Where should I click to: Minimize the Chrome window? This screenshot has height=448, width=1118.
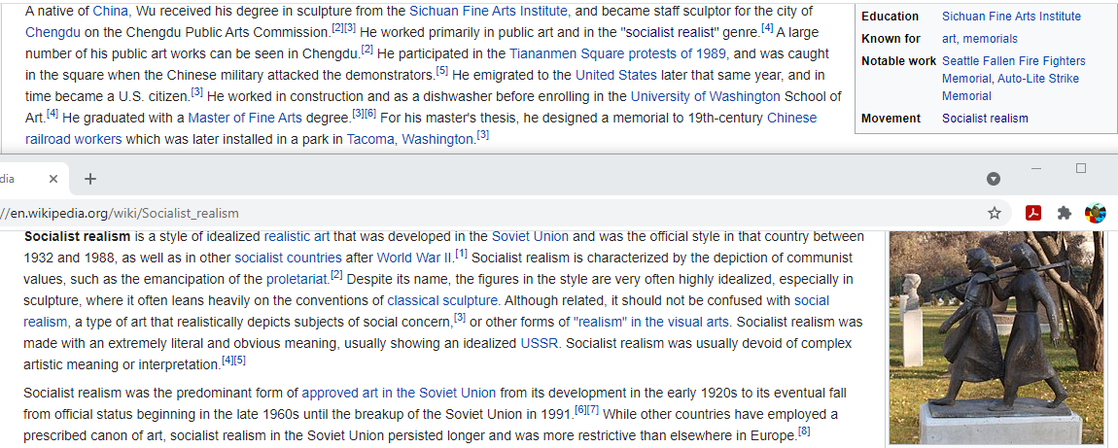1036,168
